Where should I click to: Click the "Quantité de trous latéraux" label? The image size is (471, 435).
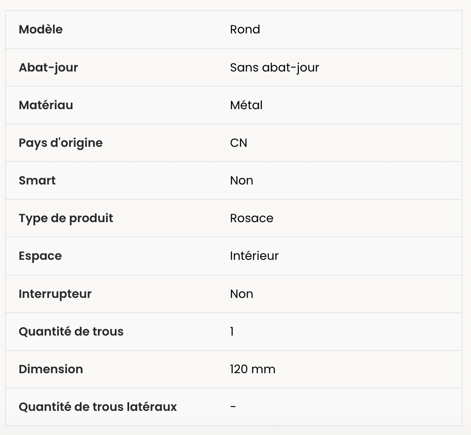(98, 407)
